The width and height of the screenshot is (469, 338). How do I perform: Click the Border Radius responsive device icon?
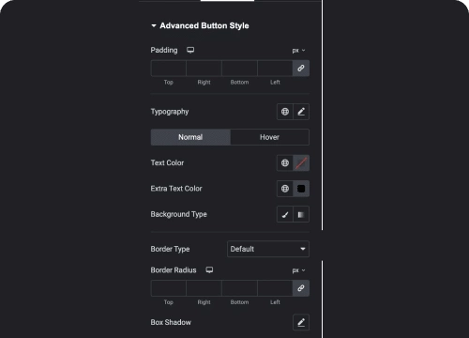pos(209,270)
